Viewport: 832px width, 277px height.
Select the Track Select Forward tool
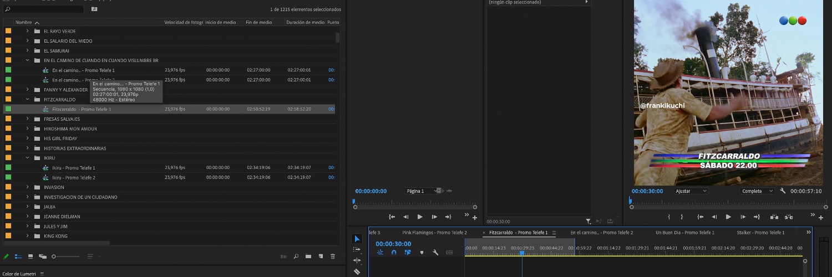pos(357,249)
